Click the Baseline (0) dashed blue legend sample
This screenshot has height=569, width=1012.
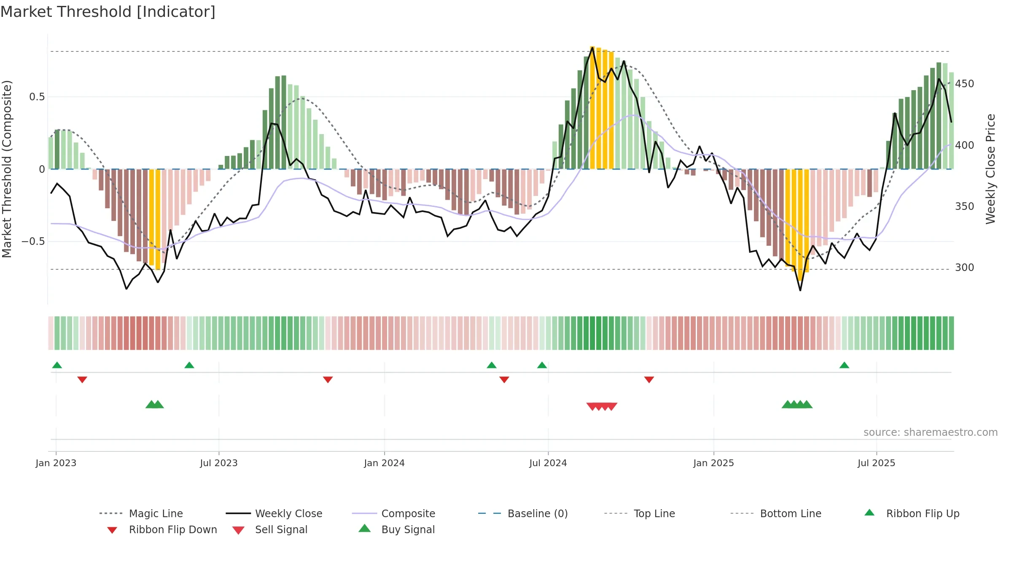tap(490, 513)
